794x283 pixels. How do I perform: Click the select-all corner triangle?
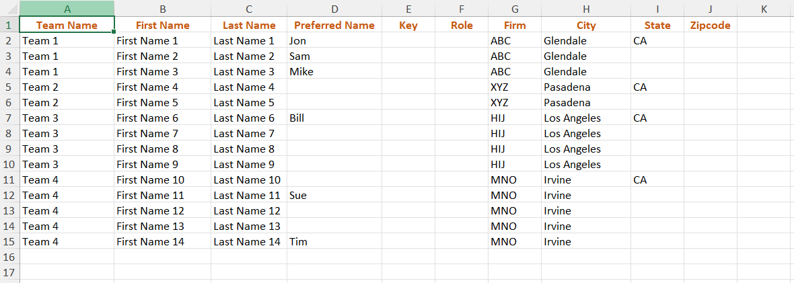(10, 9)
